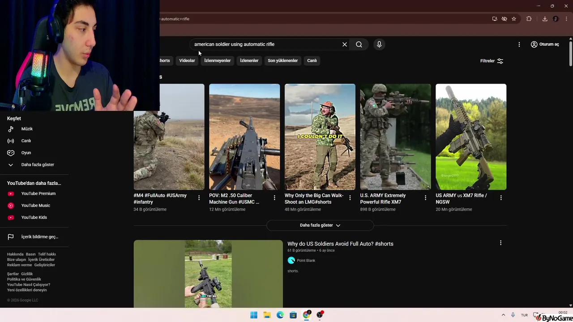Click the Point Blank channel name

(x=306, y=260)
